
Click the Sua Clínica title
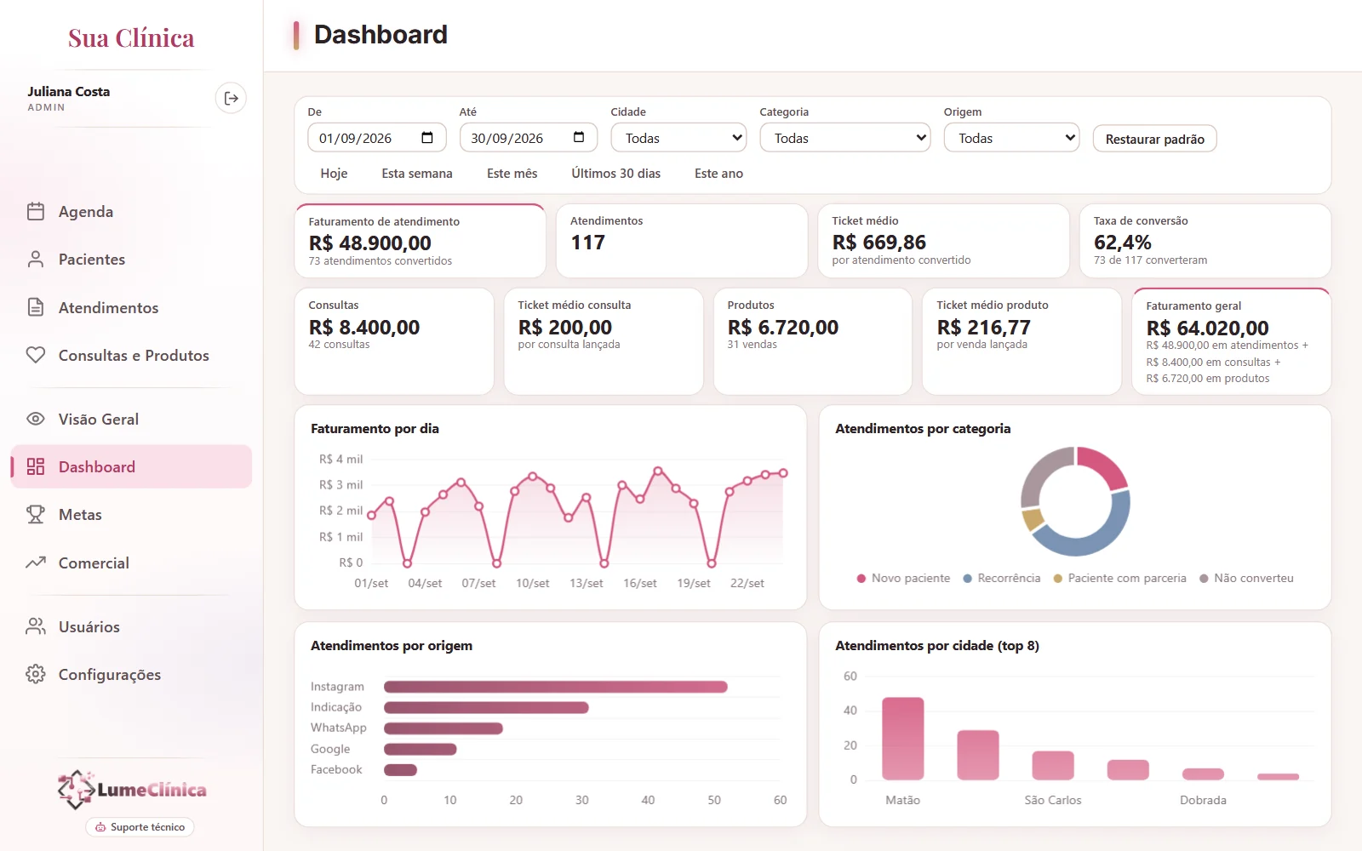pyautogui.click(x=131, y=38)
